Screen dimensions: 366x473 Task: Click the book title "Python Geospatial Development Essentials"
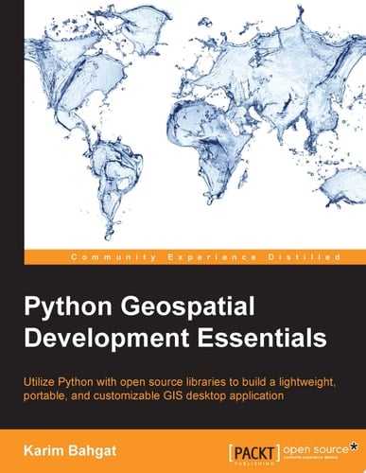coord(175,323)
